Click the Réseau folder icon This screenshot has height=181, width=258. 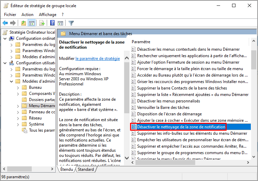[24, 118]
